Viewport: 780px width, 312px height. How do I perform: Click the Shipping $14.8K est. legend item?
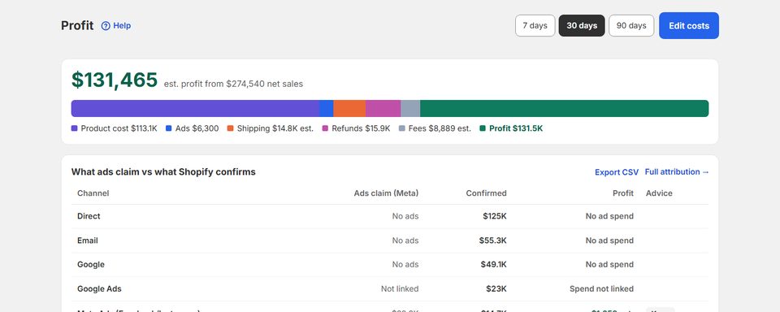270,128
